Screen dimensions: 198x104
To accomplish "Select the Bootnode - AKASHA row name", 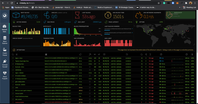I will [x=20, y=85].
